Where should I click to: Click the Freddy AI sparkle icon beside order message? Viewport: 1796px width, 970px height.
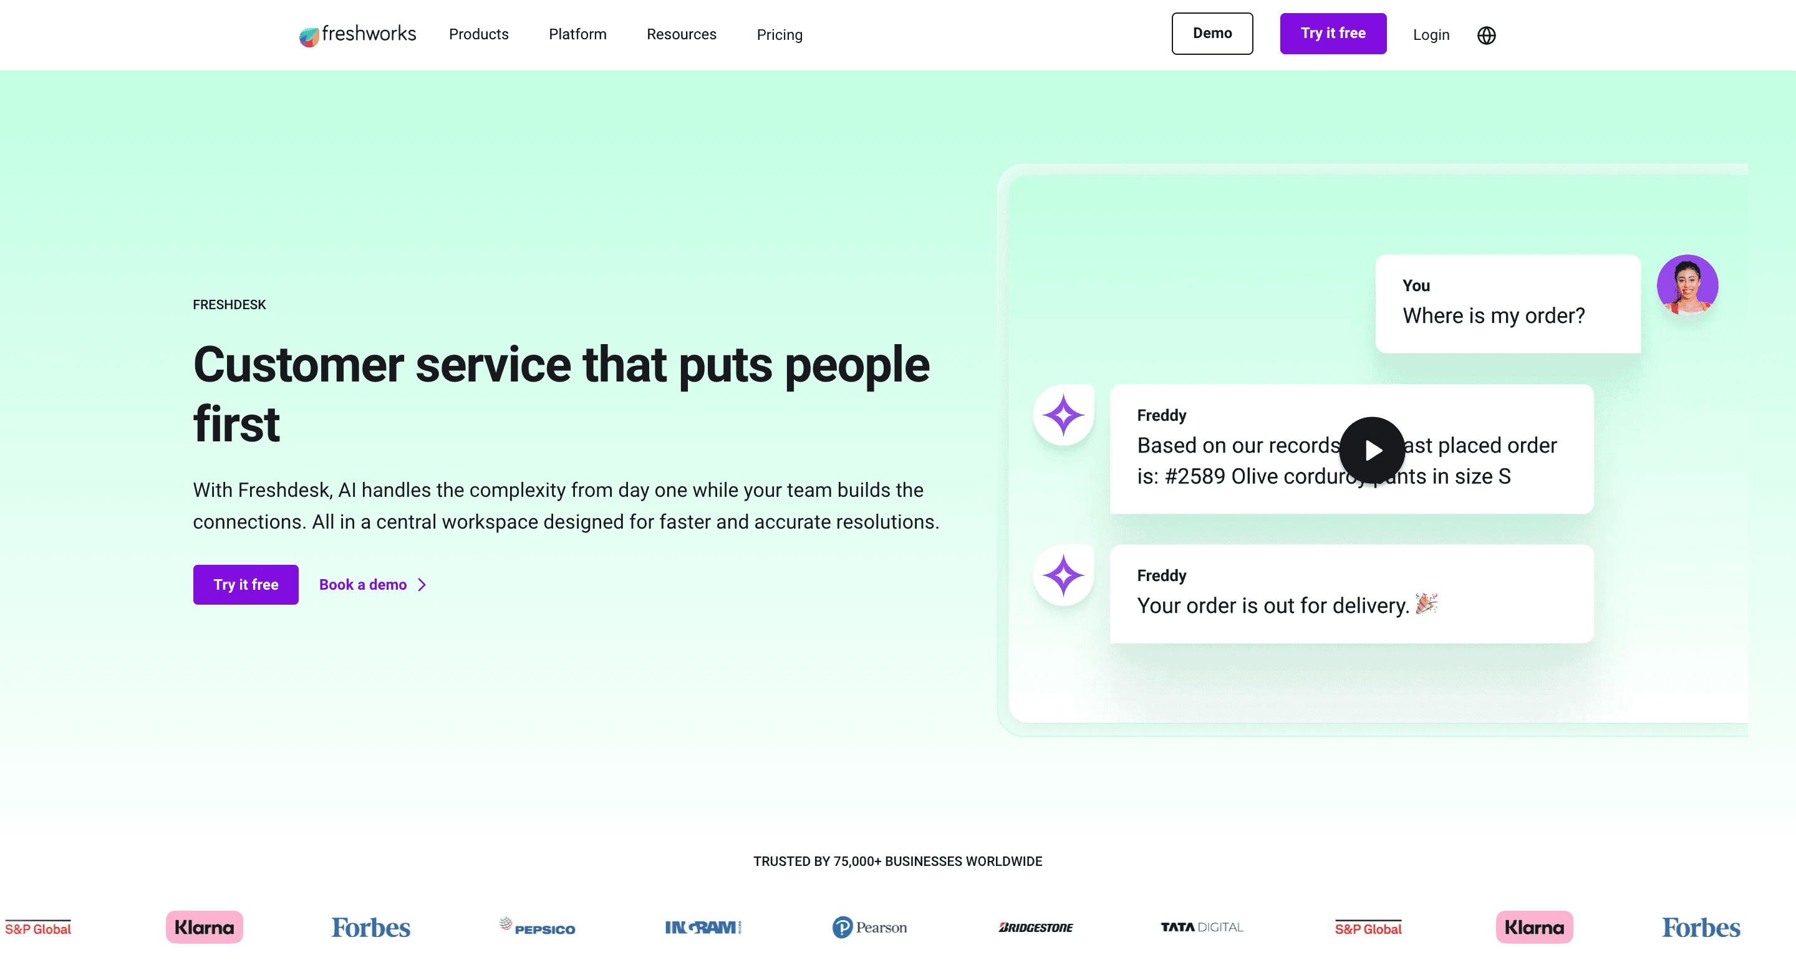[x=1063, y=415]
